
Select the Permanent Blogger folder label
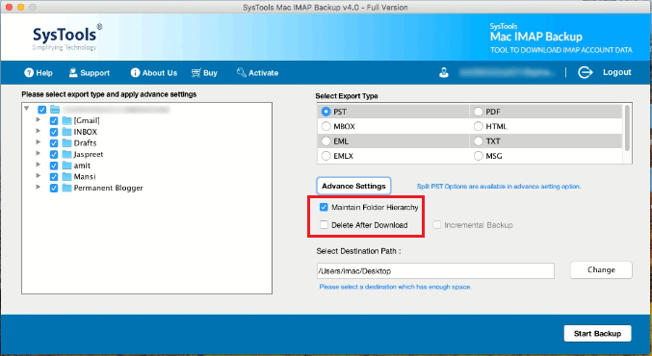tap(108, 189)
